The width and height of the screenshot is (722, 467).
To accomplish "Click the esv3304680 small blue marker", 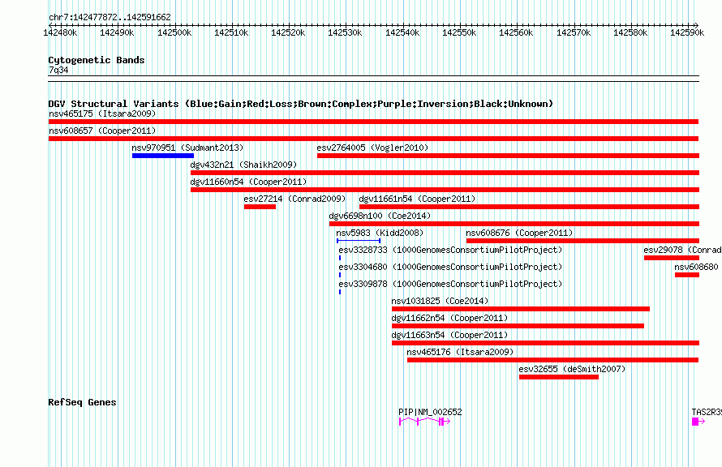I will pos(340,275).
